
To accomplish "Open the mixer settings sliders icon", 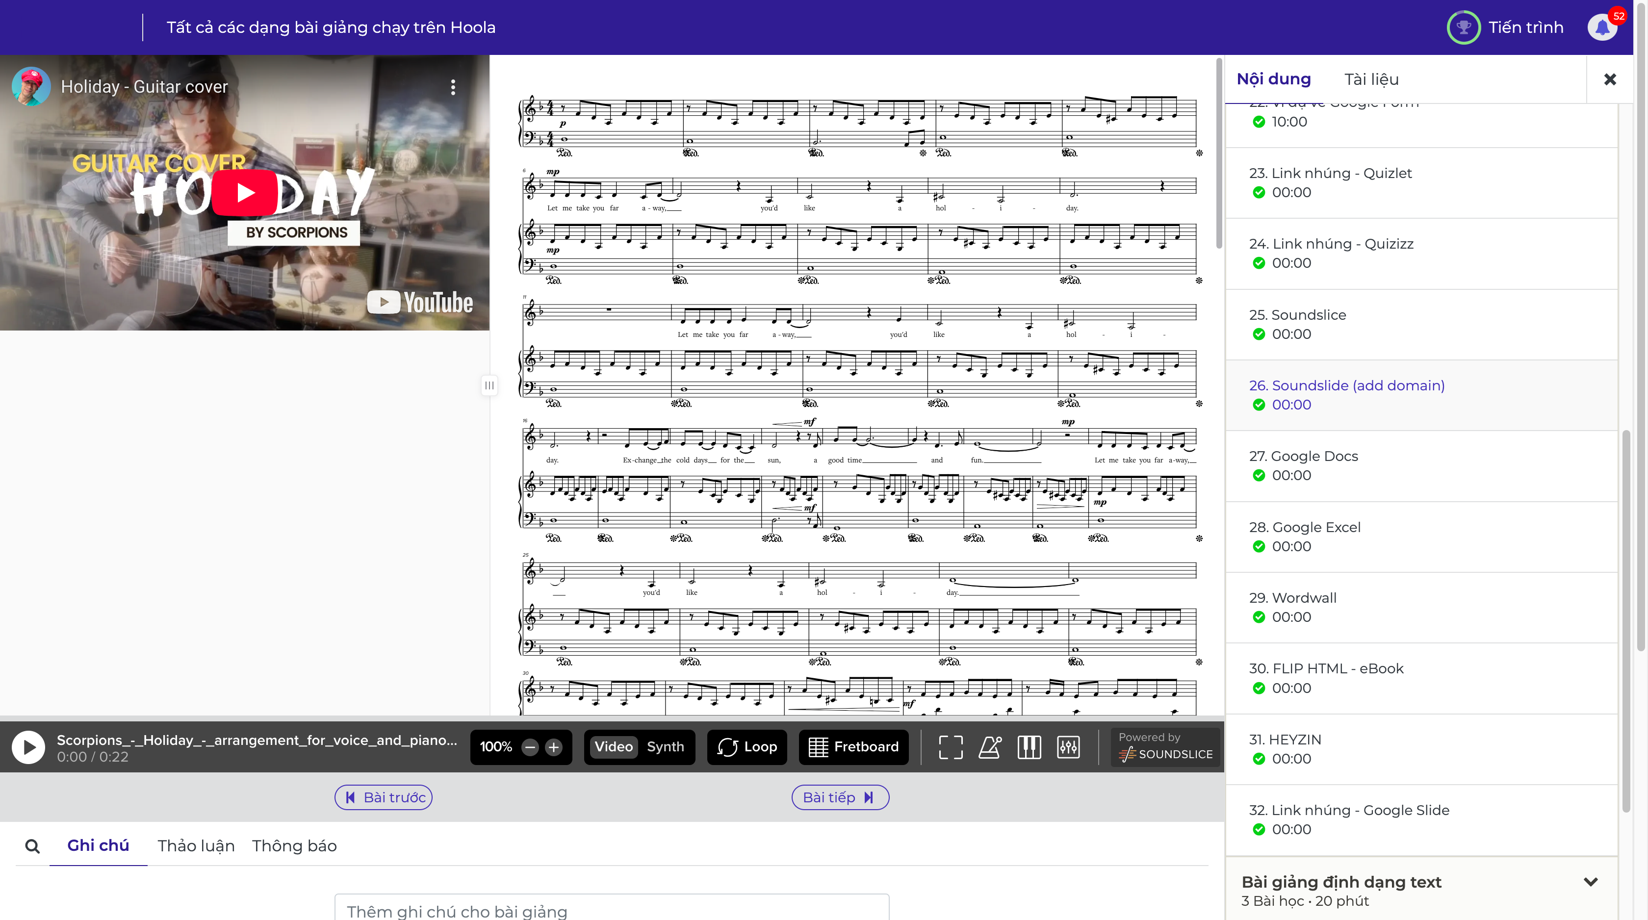I will (1068, 746).
